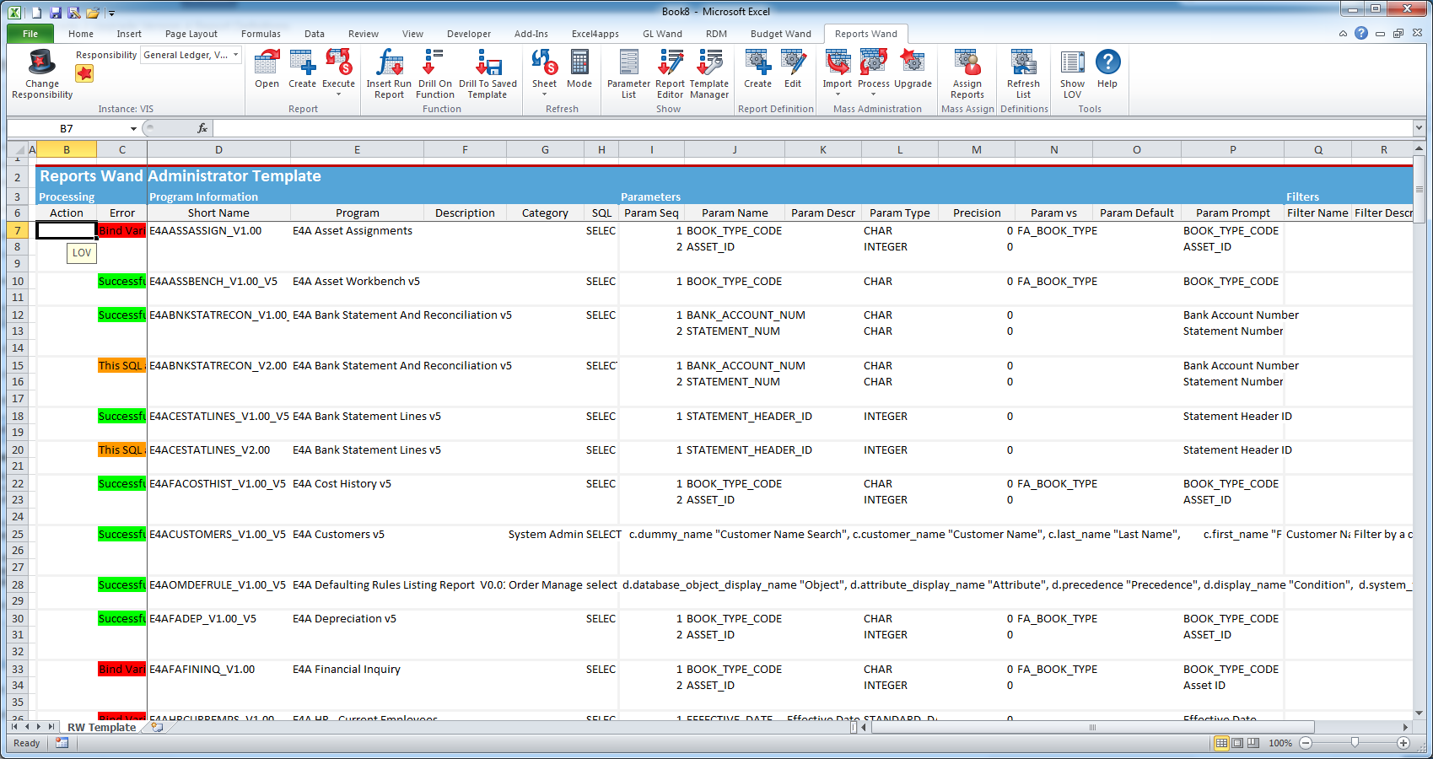This screenshot has height=759, width=1433.
Task: Click the 100% zoom level
Action: tap(1280, 743)
